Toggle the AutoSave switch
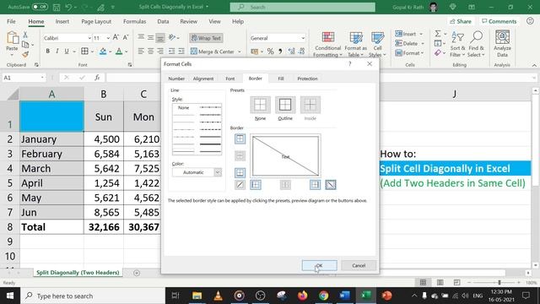The height and width of the screenshot is (304, 540). click(x=40, y=7)
